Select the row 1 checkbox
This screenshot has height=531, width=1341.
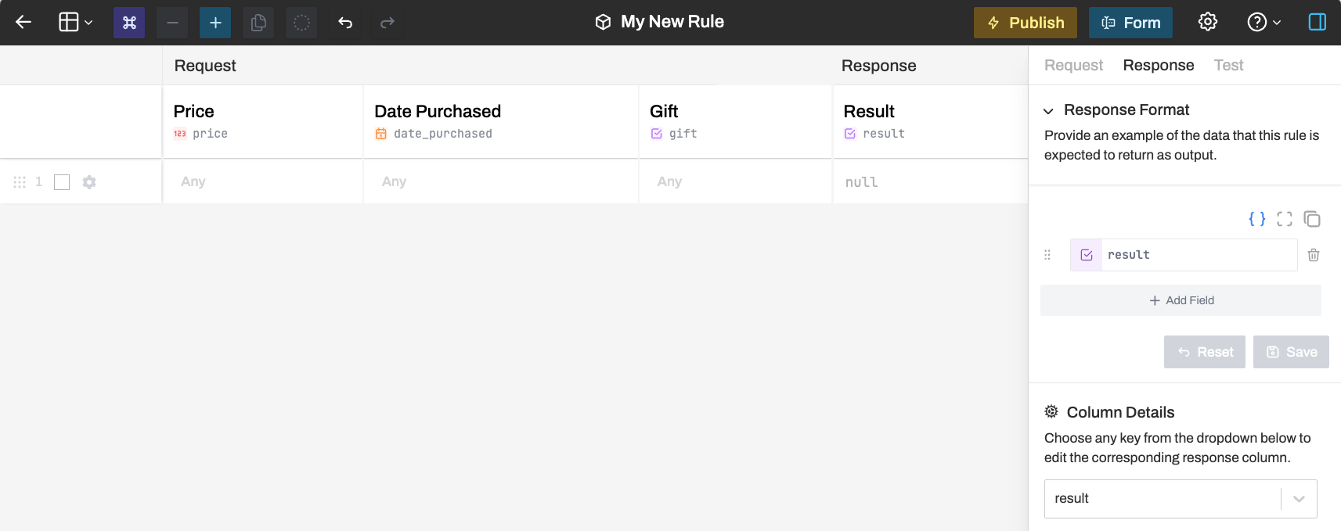pos(62,182)
